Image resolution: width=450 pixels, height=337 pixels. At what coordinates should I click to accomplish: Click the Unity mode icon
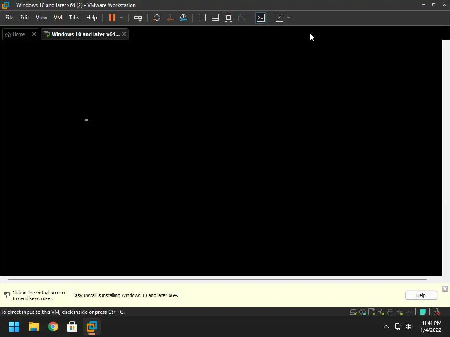coord(242,18)
